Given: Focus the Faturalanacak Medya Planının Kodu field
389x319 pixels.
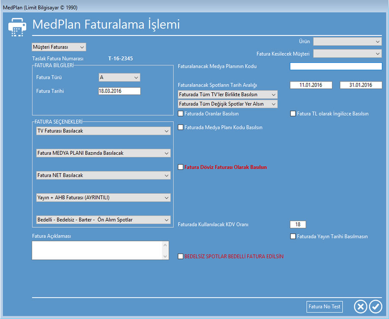Looking at the screenshot, I should coord(336,66).
